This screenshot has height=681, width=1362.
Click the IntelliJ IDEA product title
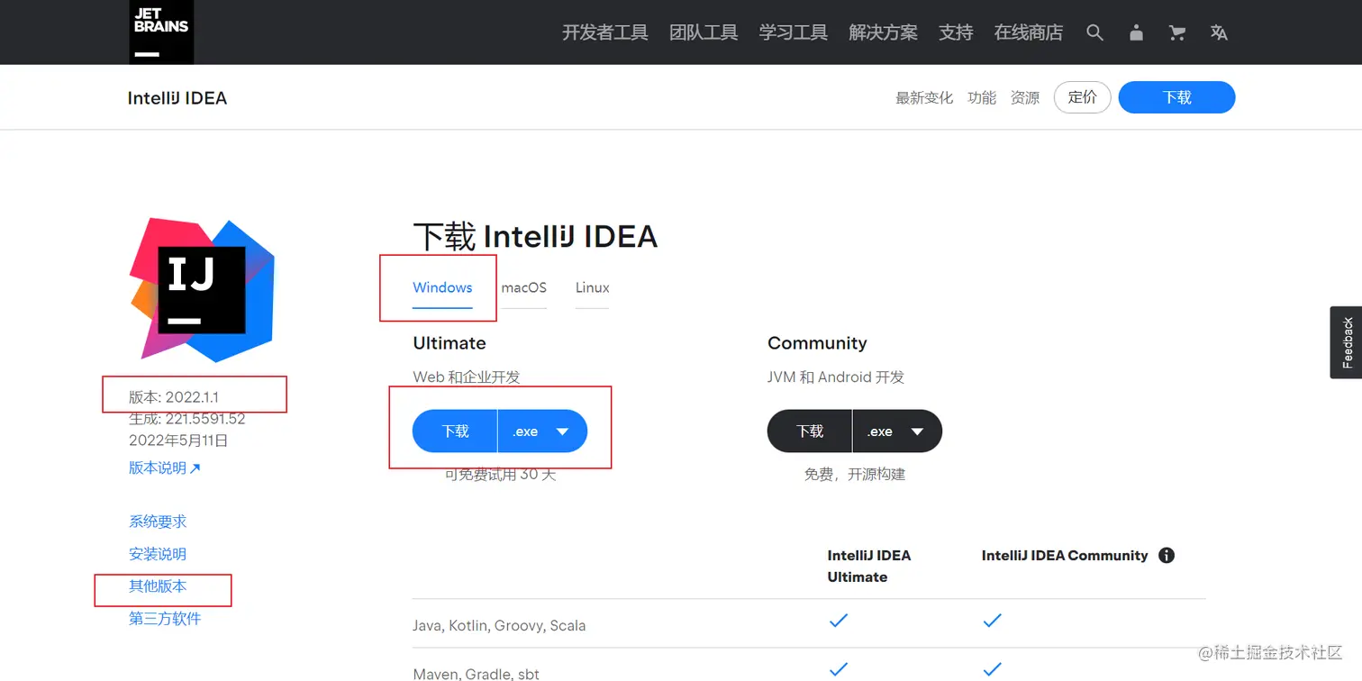tap(177, 98)
